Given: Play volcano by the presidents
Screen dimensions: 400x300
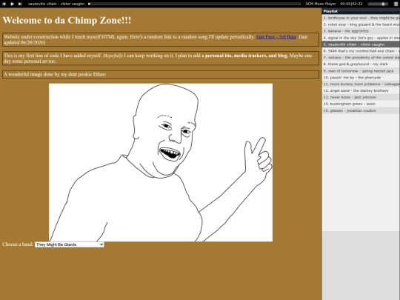Looking at the screenshot, I should (361, 58).
